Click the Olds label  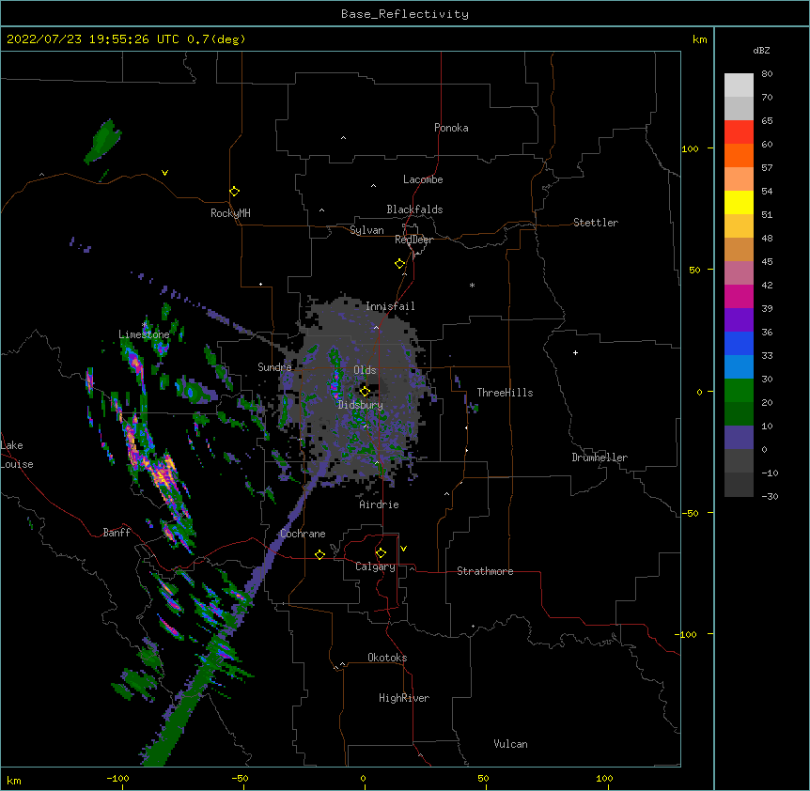click(365, 370)
